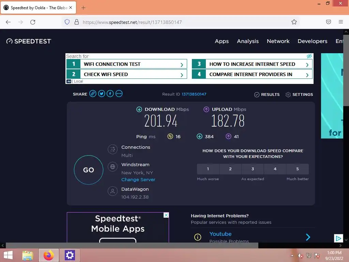The image size is (349, 262).
Task: Open the Youtube service issue link
Action: (221, 234)
